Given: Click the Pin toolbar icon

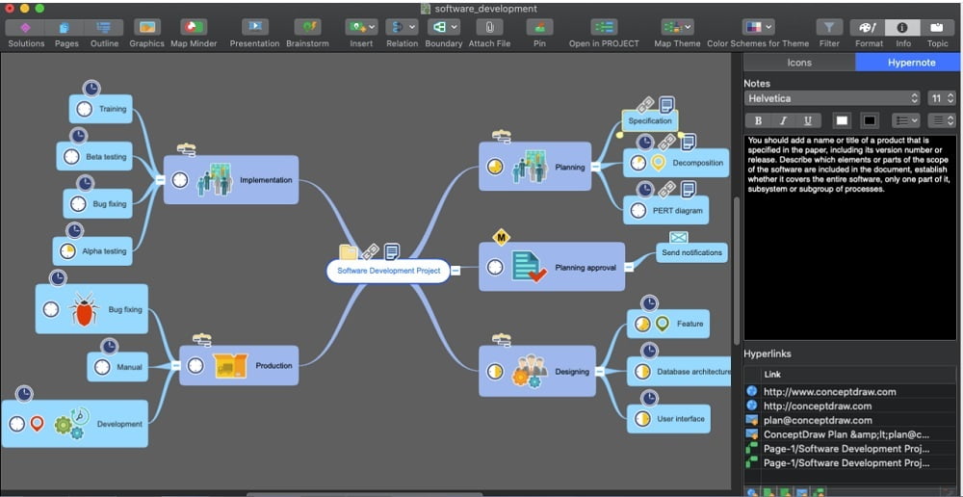Looking at the screenshot, I should click(x=539, y=28).
